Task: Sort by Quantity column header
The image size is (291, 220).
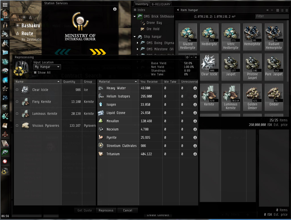Action: click(71, 82)
